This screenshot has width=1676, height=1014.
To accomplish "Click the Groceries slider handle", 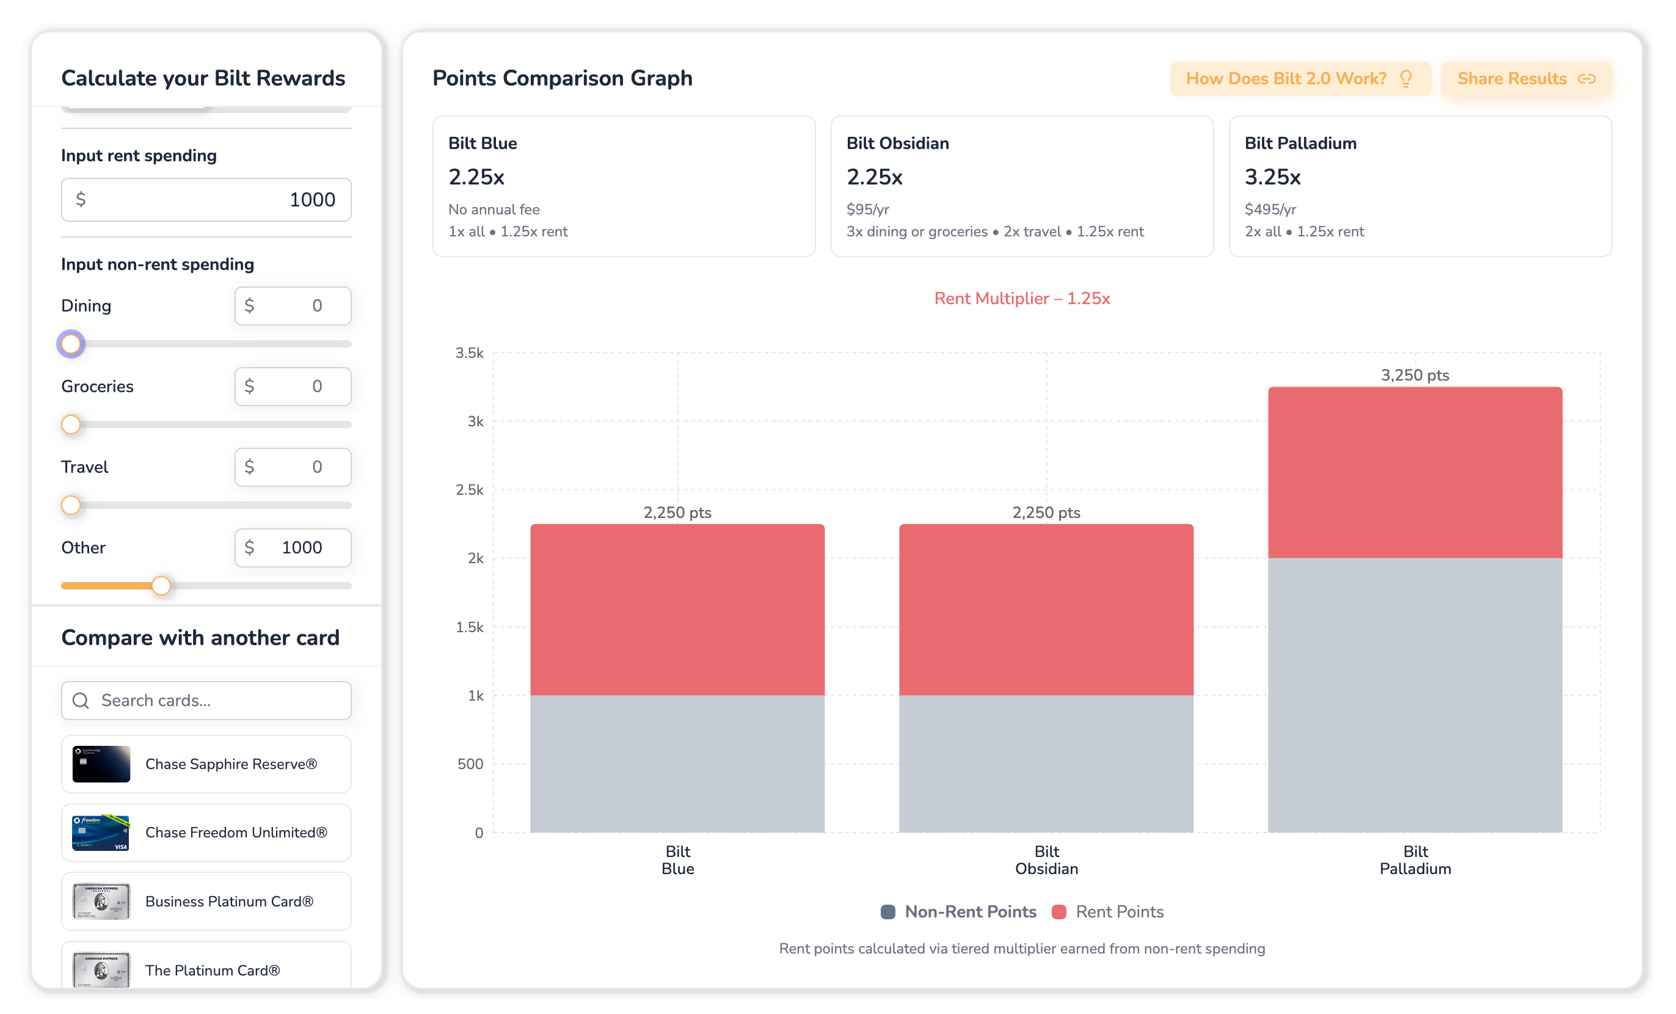I will pos(71,425).
